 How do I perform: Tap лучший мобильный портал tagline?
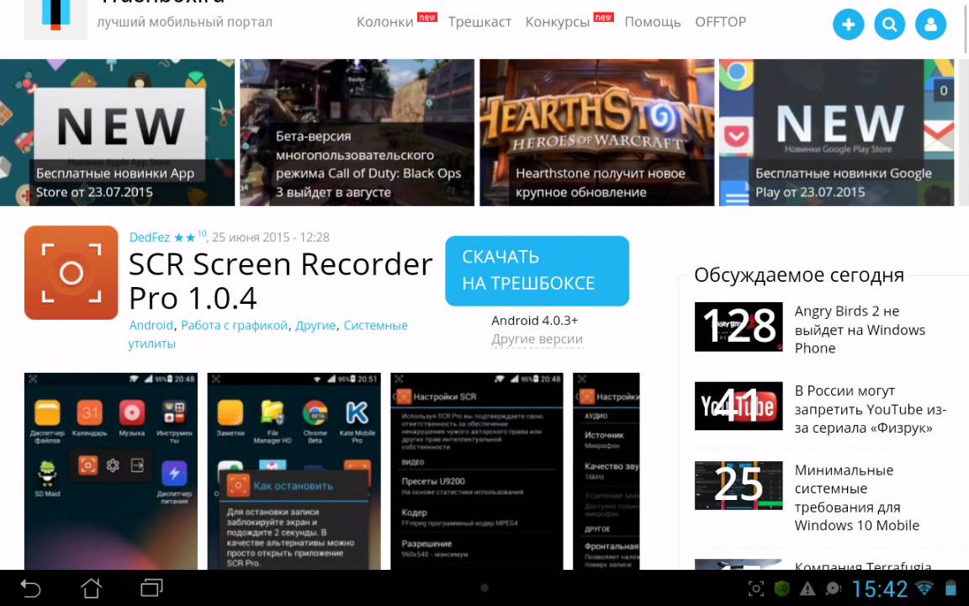(x=184, y=22)
